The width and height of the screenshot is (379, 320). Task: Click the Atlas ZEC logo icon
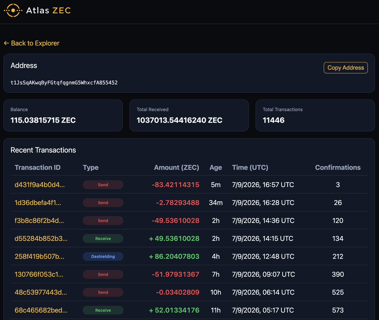point(13,10)
